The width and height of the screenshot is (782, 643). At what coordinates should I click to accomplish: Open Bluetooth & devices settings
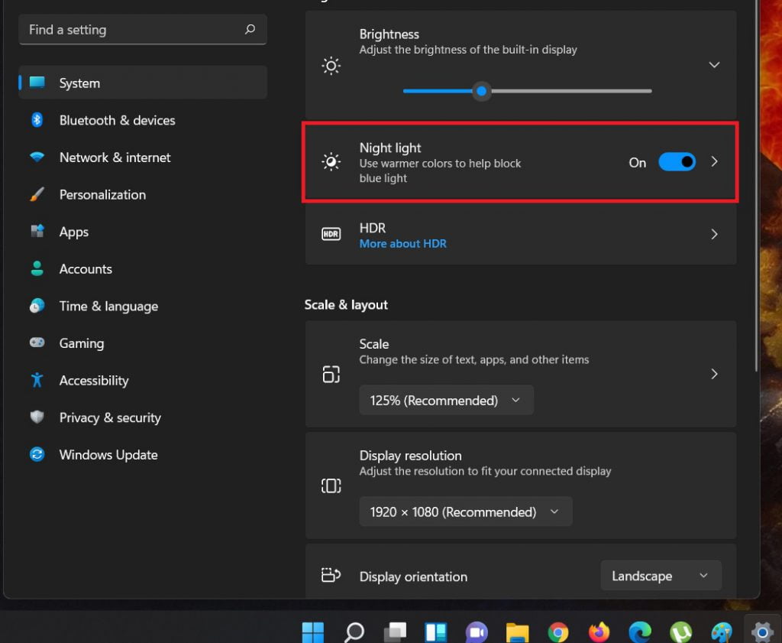pyautogui.click(x=143, y=120)
